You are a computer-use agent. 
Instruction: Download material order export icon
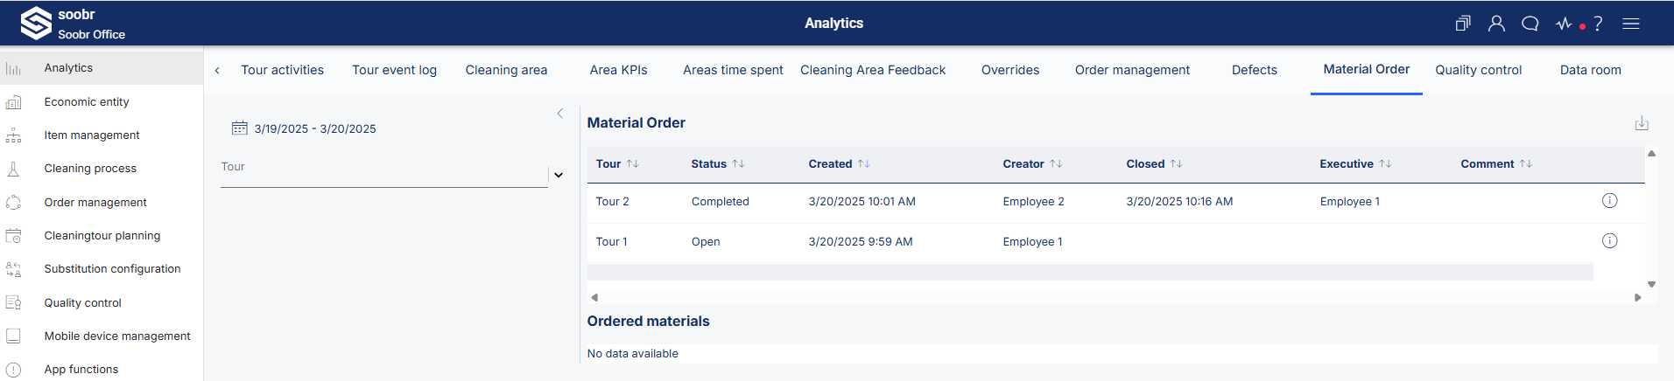click(x=1642, y=123)
